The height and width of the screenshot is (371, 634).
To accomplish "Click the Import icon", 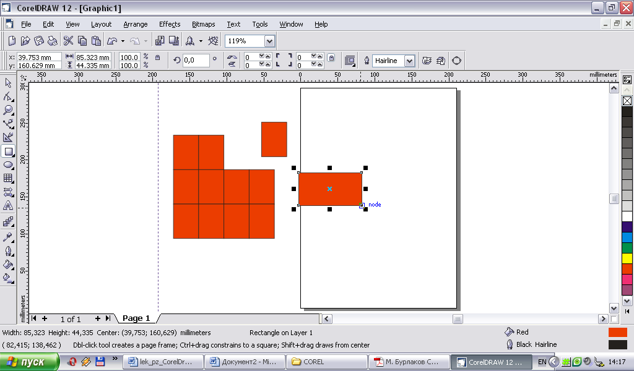I will 160,41.
